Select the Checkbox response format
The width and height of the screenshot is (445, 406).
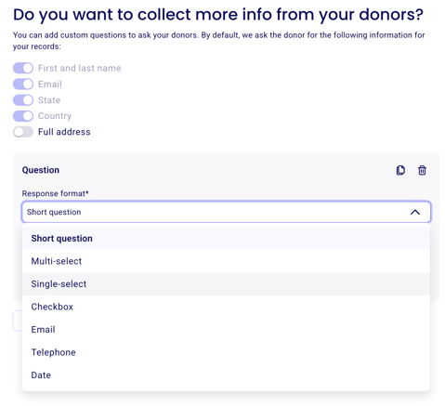click(226, 307)
